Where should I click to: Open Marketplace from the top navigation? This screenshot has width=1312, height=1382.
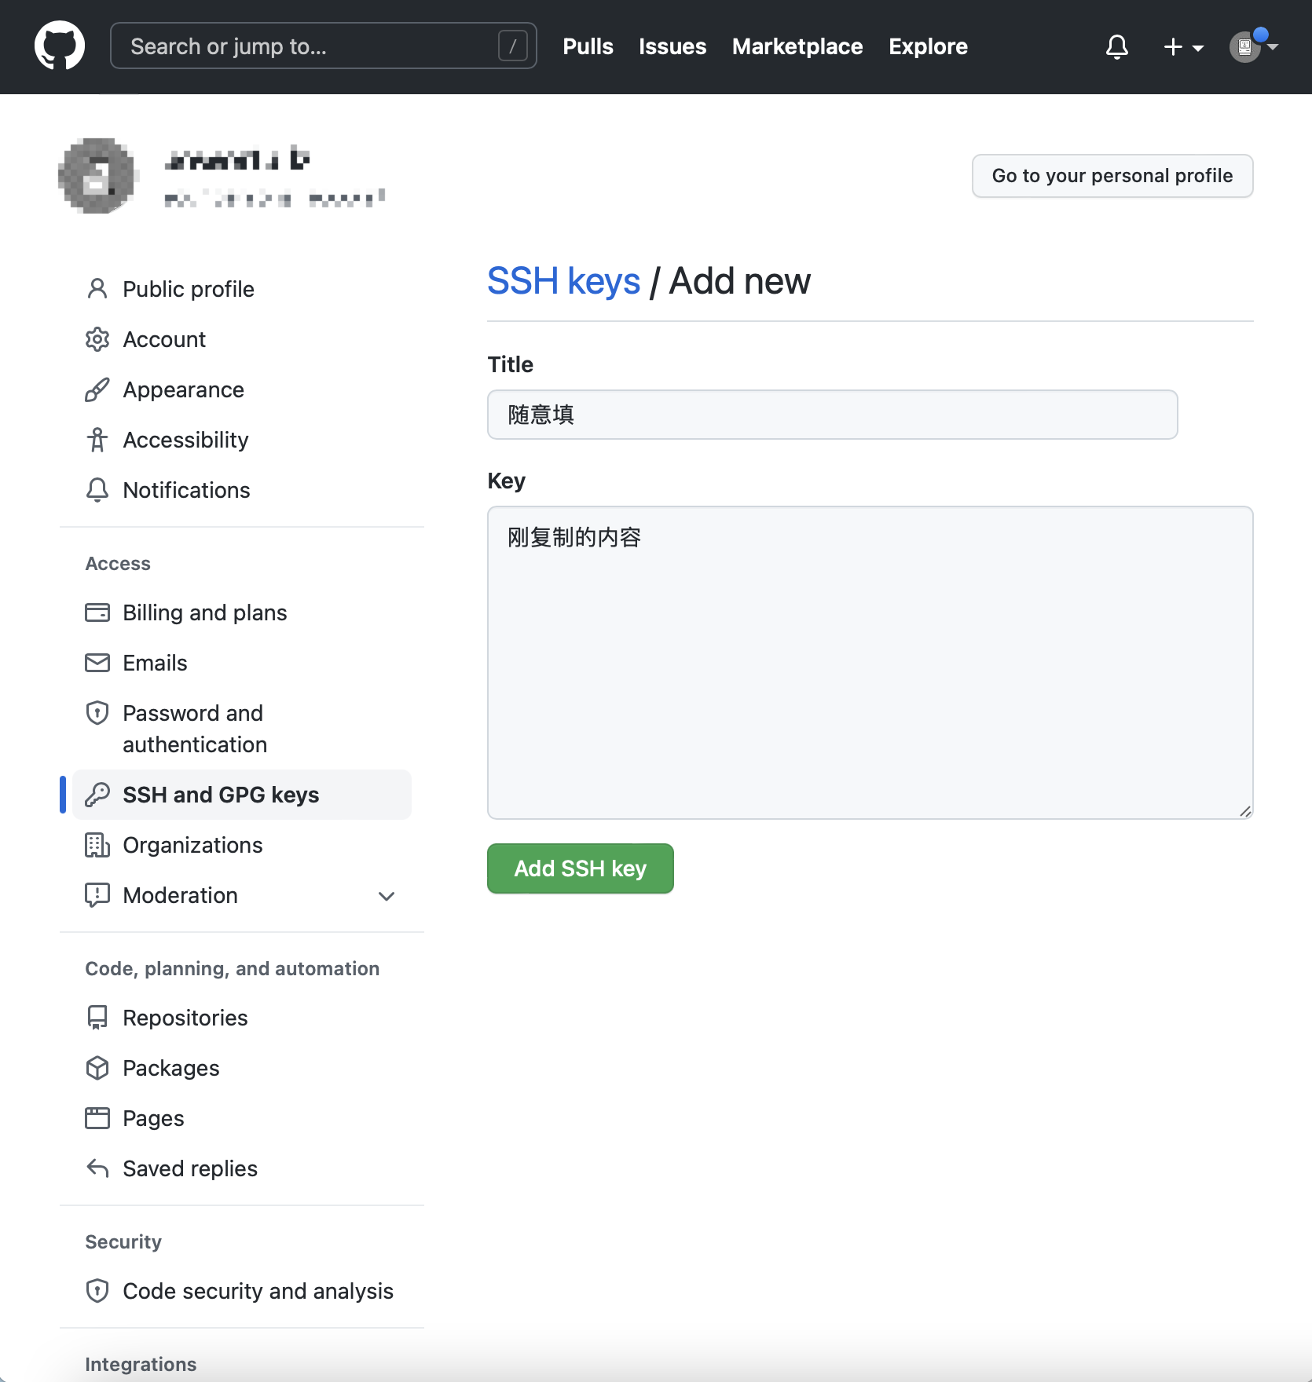797,46
